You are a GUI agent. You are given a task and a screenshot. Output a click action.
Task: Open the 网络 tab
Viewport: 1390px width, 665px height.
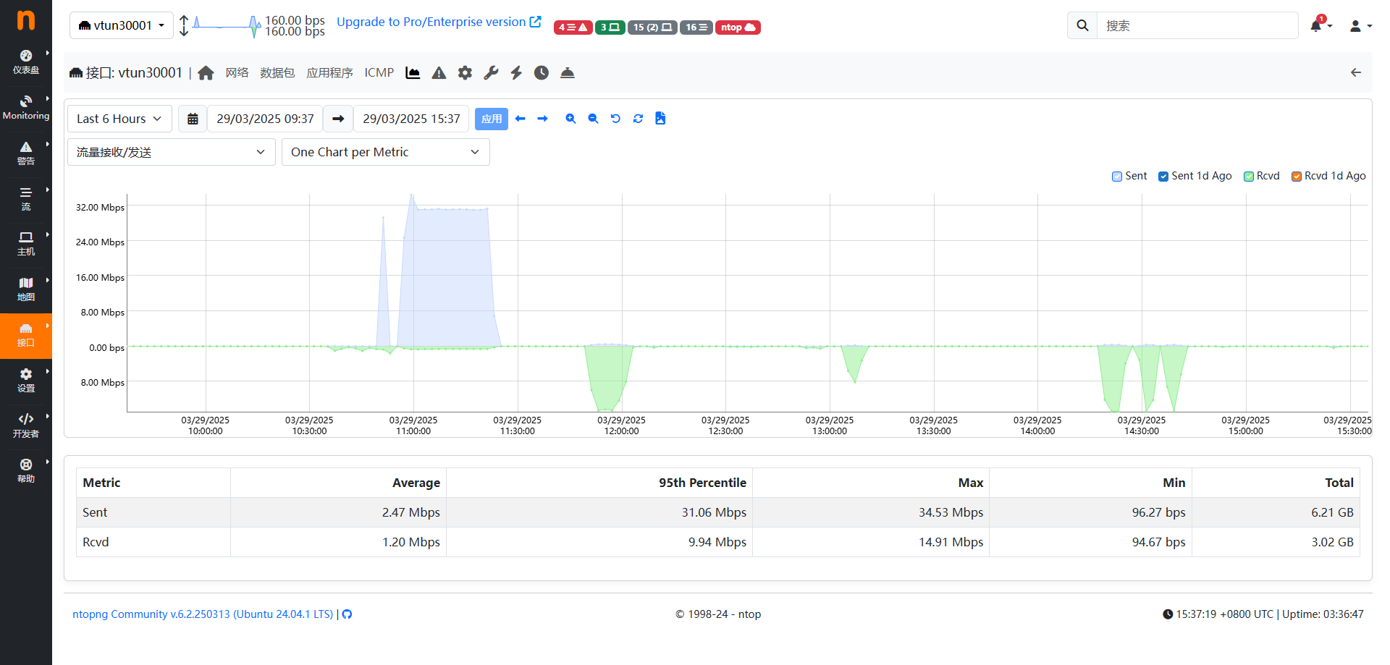point(237,72)
